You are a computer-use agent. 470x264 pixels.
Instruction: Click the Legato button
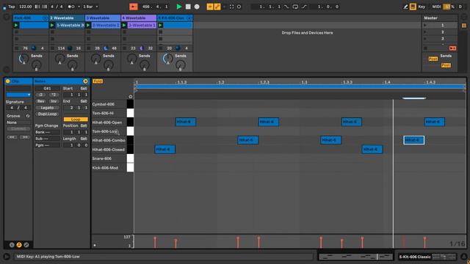[x=47, y=108]
